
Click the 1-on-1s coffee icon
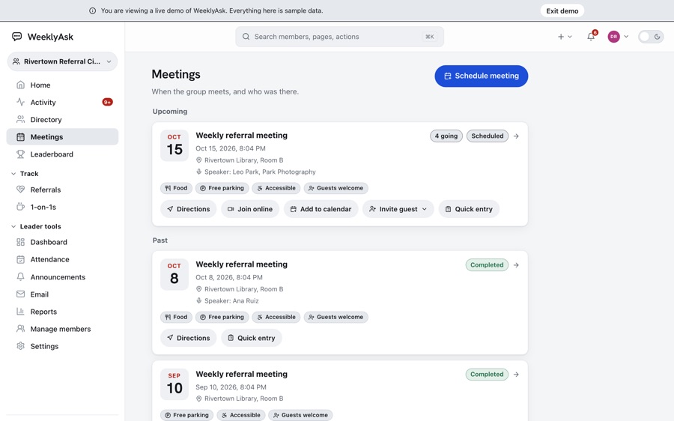click(x=20, y=207)
